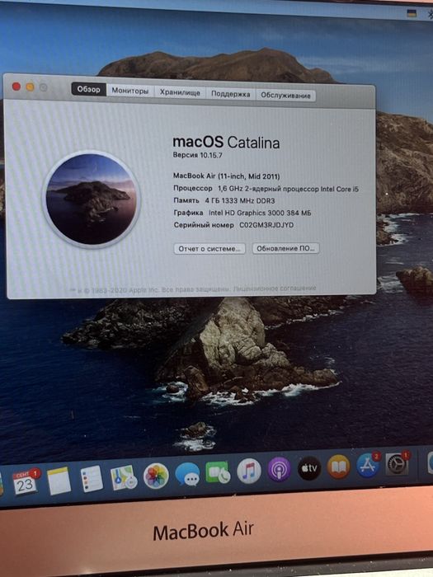Launch Photos from the Dock

click(156, 476)
